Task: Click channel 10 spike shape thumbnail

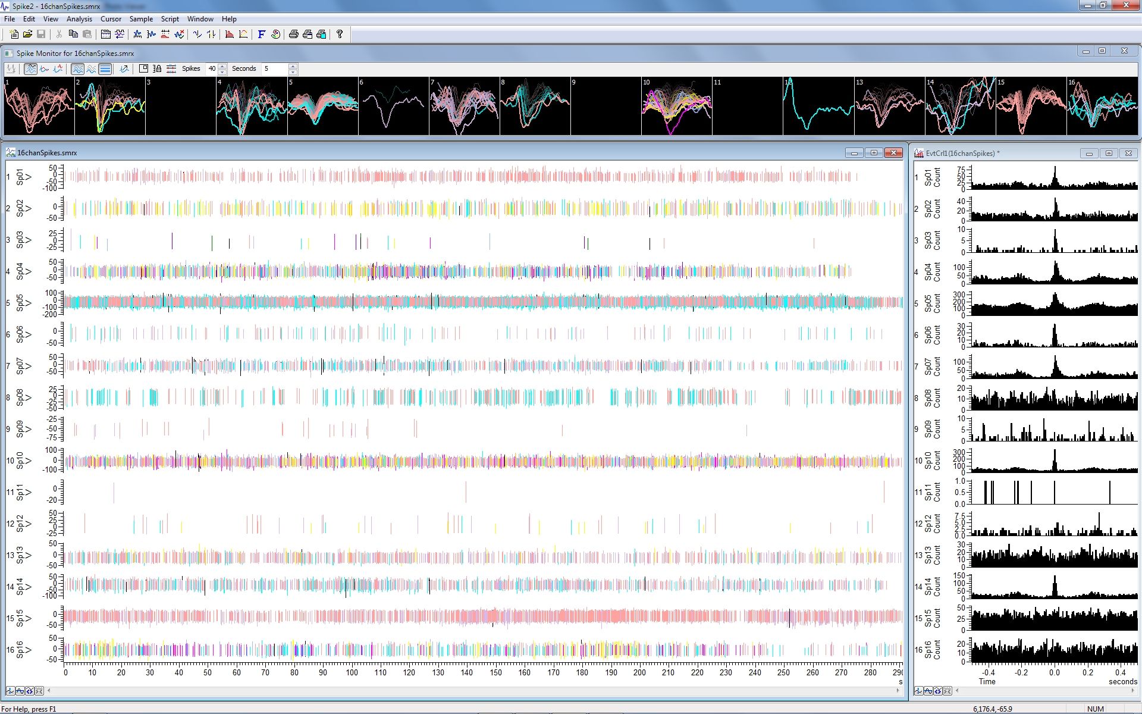Action: point(676,106)
